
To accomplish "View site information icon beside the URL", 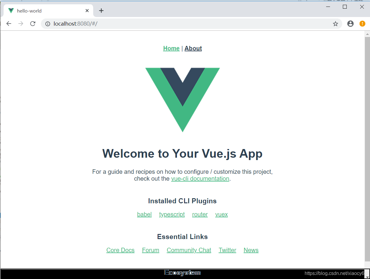I will point(48,24).
